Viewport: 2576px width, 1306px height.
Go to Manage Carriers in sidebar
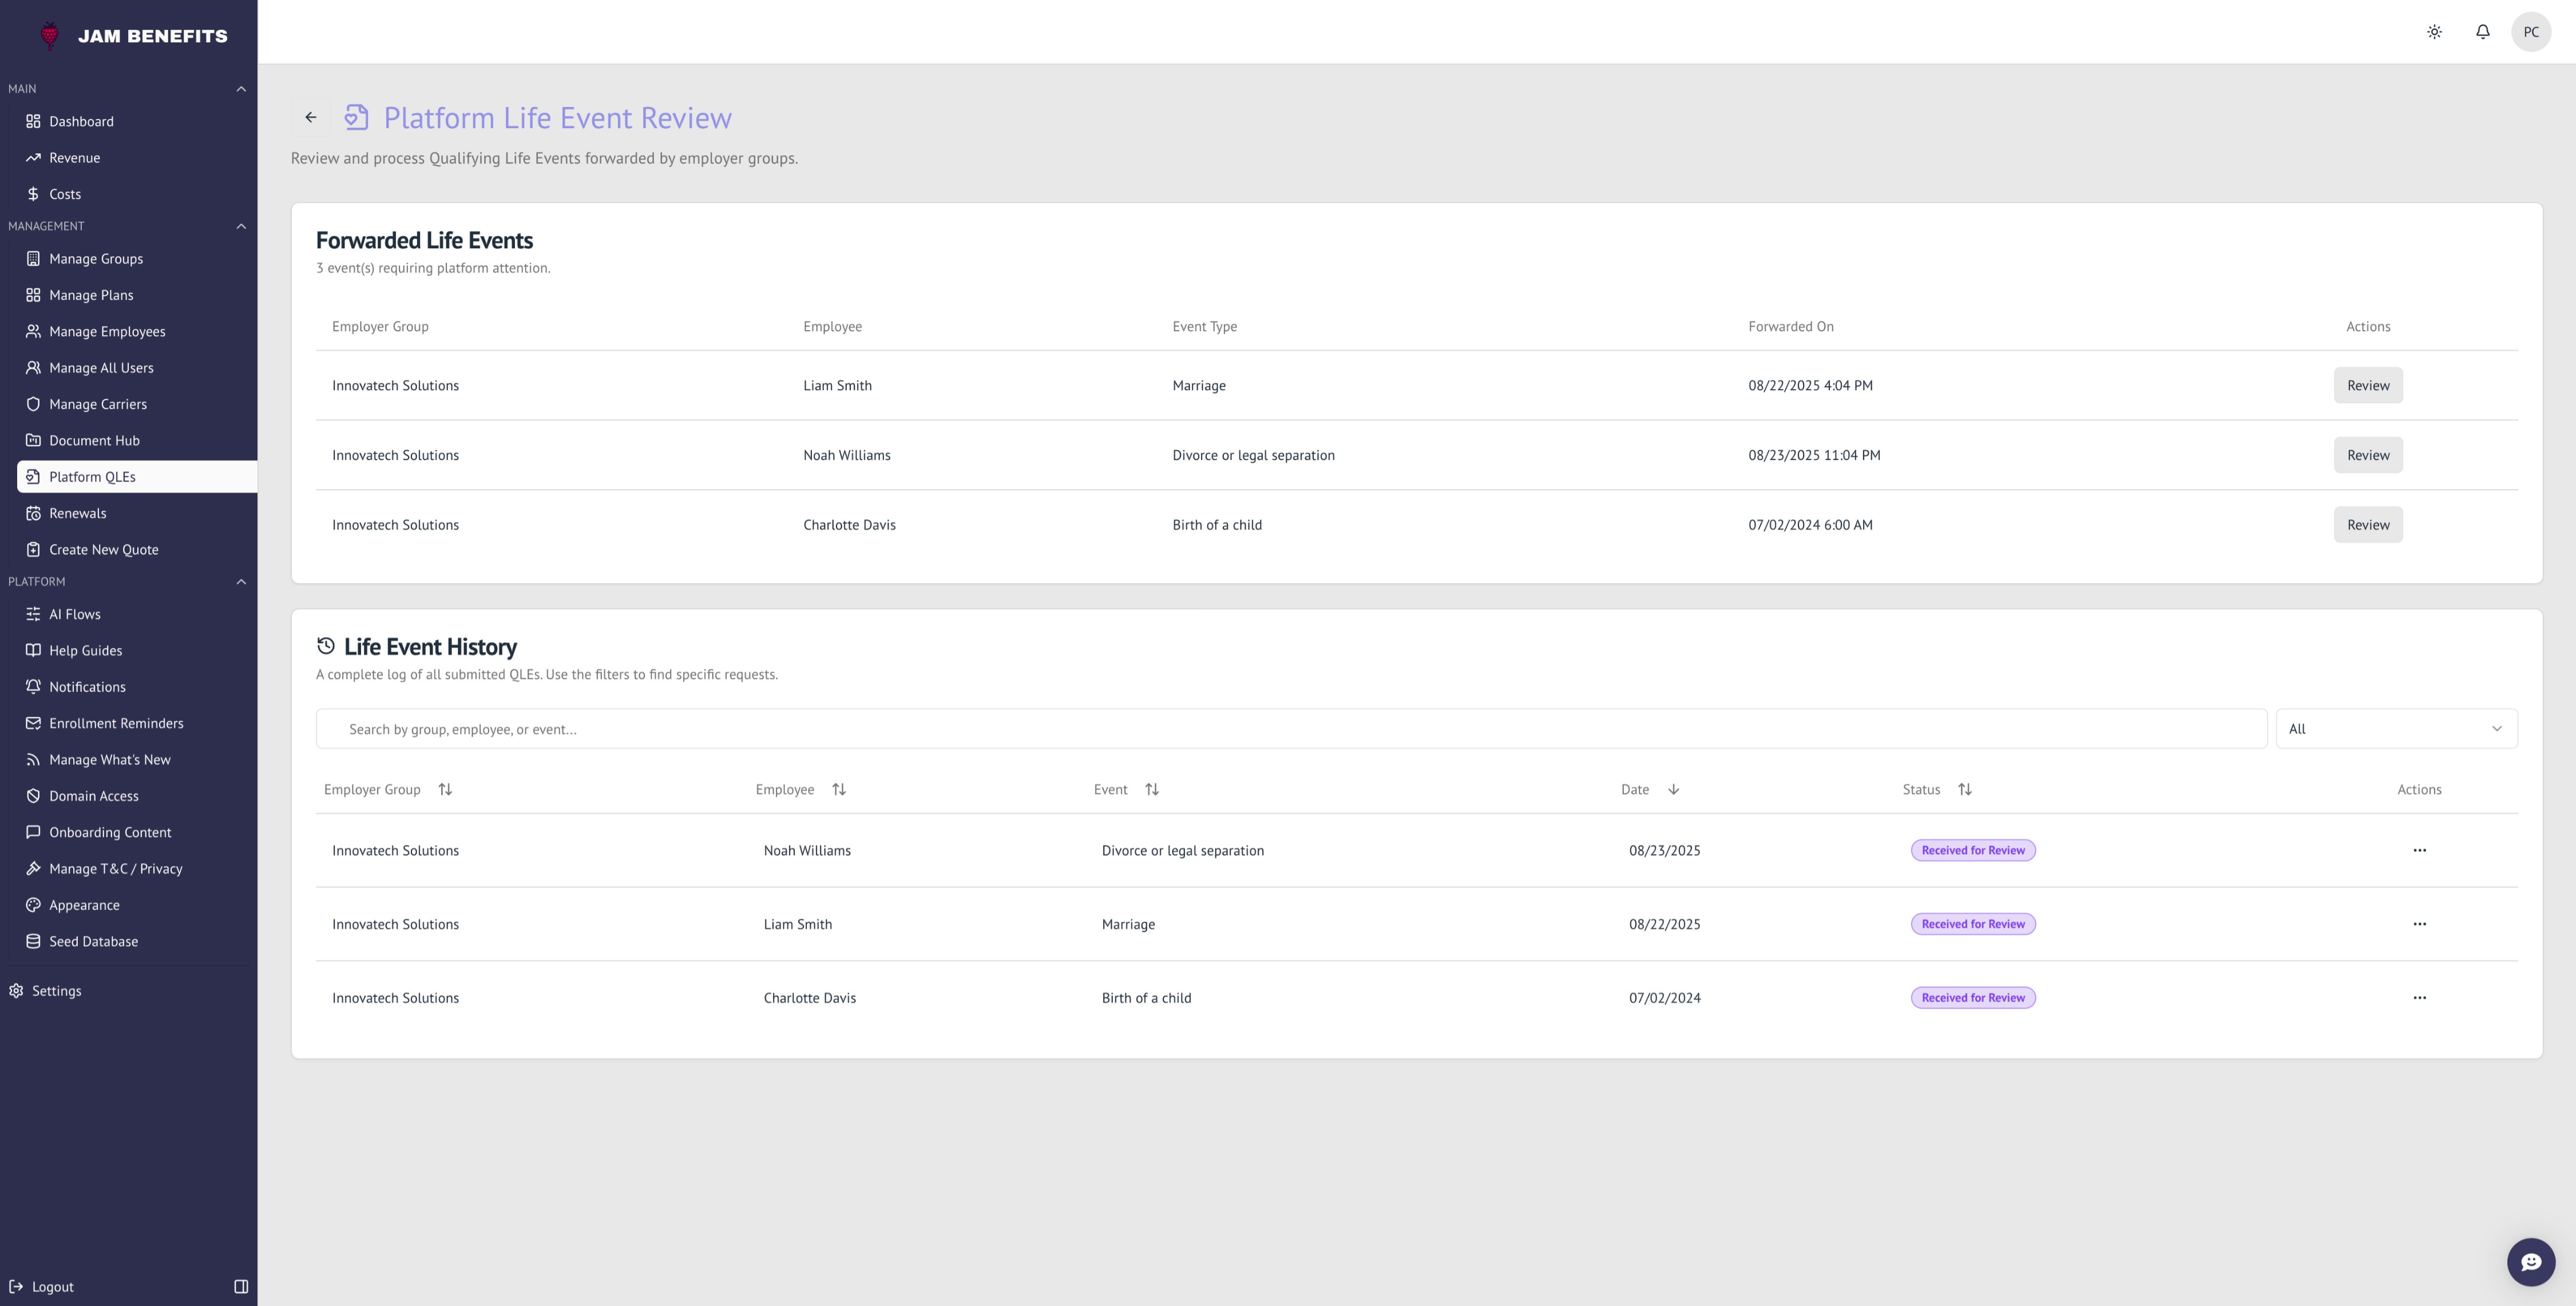(x=98, y=404)
